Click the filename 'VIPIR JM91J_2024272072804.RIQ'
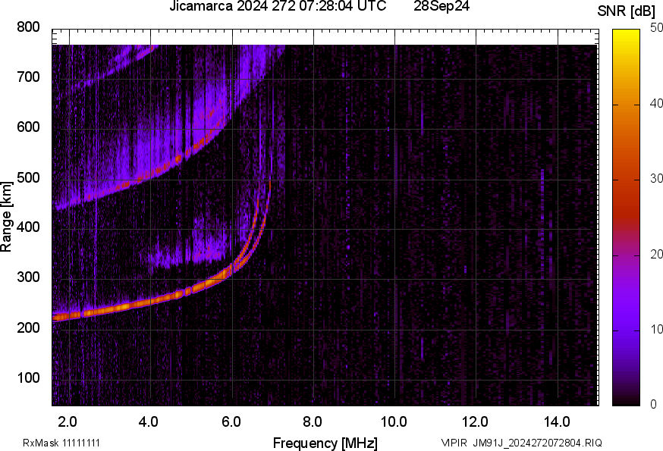The image size is (663, 451). 521,443
